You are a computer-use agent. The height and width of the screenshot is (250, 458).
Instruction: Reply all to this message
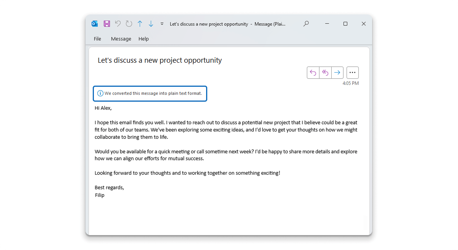(325, 73)
